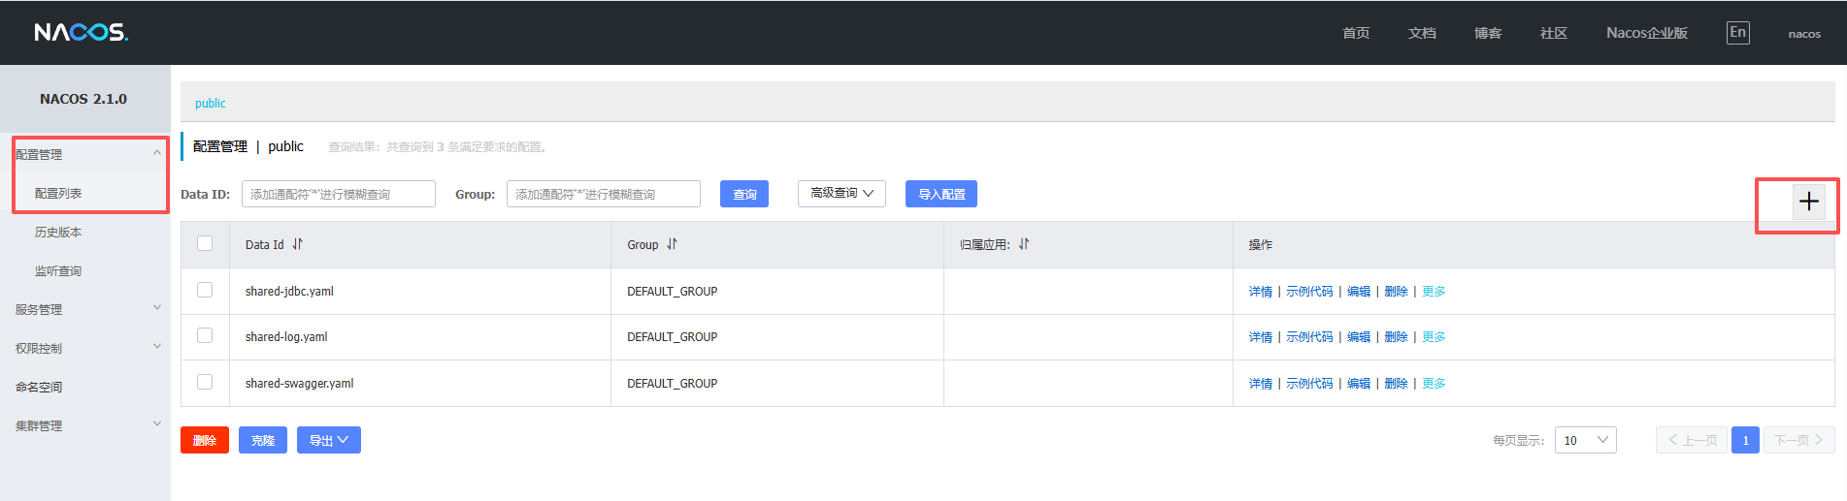Open 更多 menu for shared-jdbc.yaml
The image size is (1847, 501).
point(1434,291)
